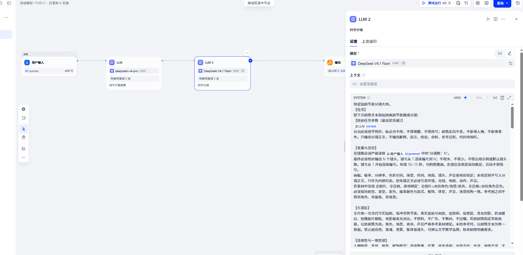The height and width of the screenshot is (255, 523).
Task: Copy the SYSTEM prompt content
Action: pyautogui.click(x=502, y=98)
